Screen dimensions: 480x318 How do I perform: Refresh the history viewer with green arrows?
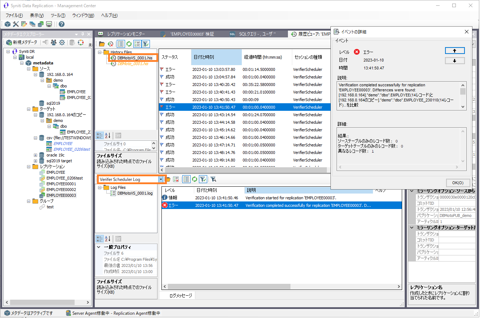[x=129, y=44]
